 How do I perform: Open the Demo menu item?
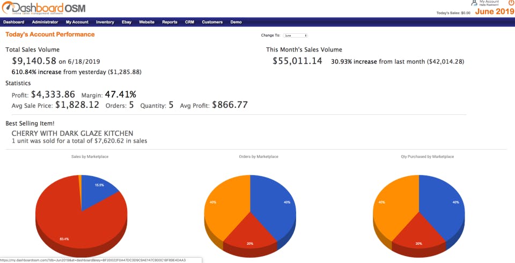point(236,22)
